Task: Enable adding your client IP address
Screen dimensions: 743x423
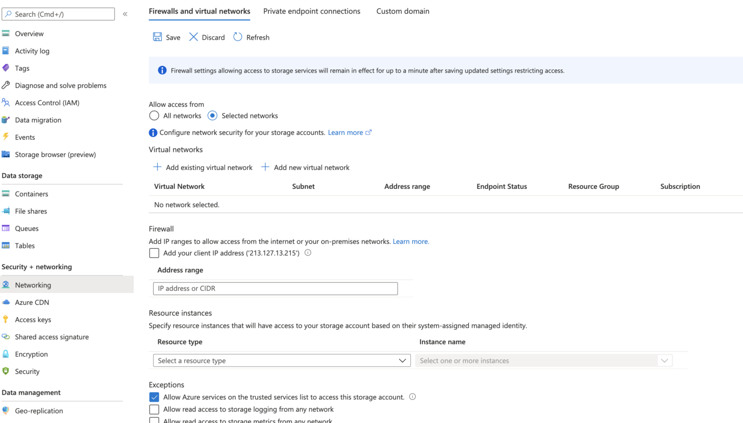Action: (x=154, y=253)
